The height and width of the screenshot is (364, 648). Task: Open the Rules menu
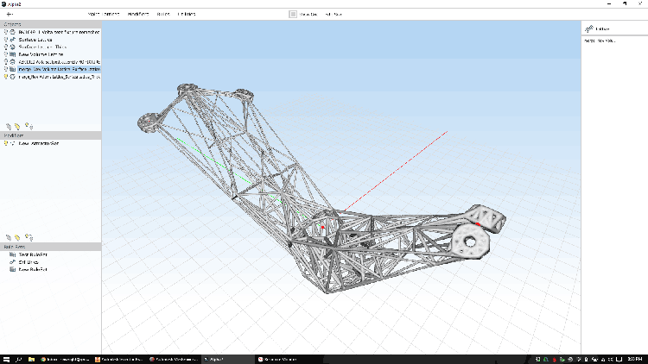pos(163,14)
